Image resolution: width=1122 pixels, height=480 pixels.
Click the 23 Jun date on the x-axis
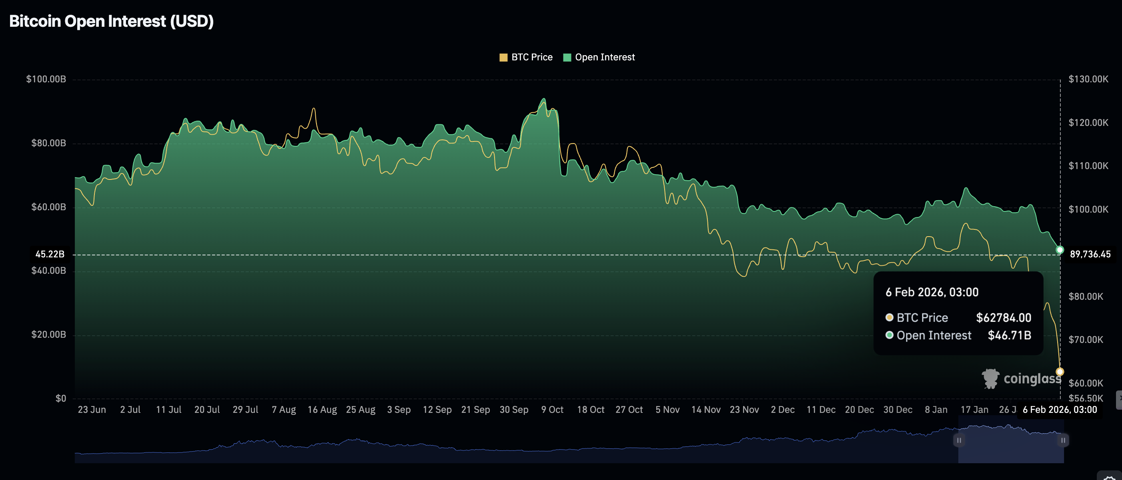(92, 410)
